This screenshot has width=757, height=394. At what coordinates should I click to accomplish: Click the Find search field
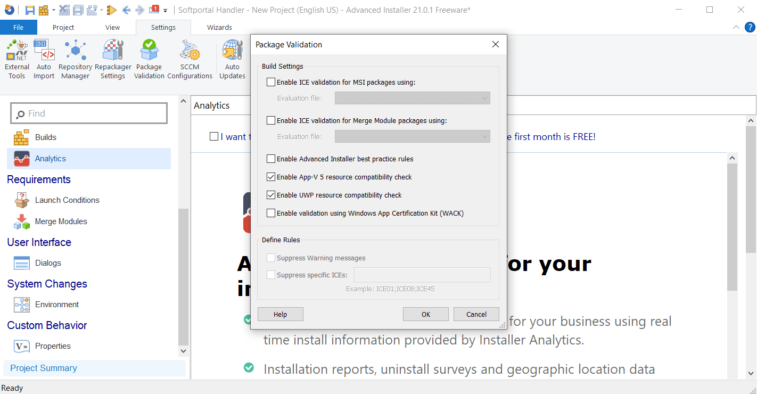tap(89, 113)
